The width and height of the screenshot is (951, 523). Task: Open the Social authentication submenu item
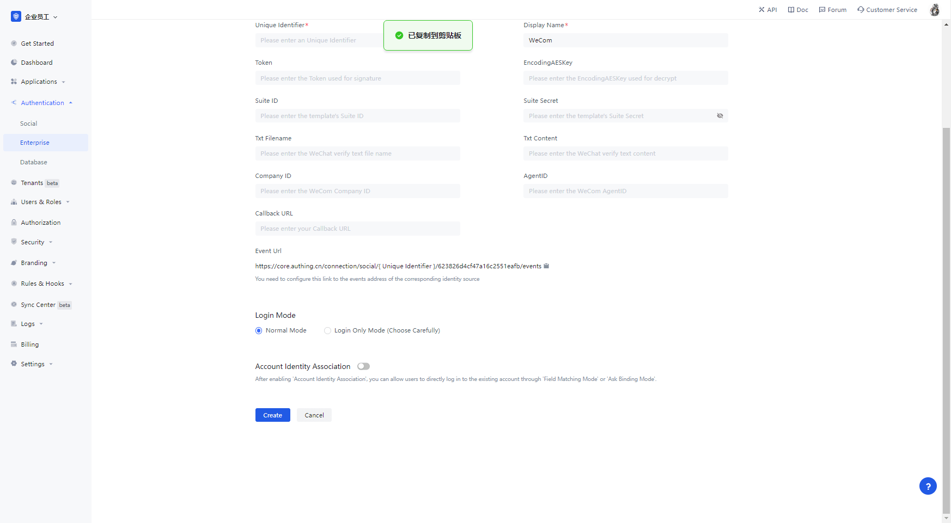click(29, 124)
